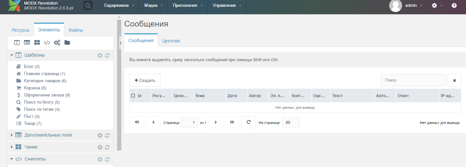Click new chunk icon in elements toolbar
Screen dimensions: 466x167
click(37, 42)
